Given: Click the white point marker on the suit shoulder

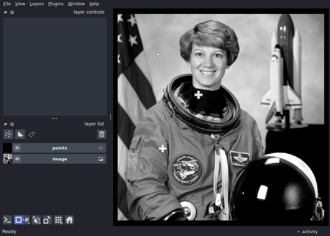Looking at the screenshot, I should pos(162,148).
